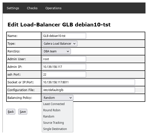
Task: Click the Back button
Action: pyautogui.click(x=11, y=112)
